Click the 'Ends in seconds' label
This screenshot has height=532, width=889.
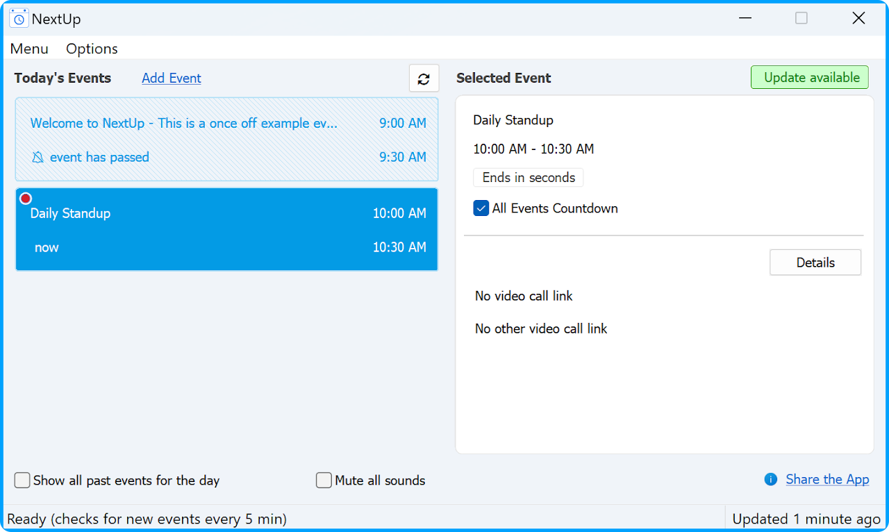pos(529,178)
